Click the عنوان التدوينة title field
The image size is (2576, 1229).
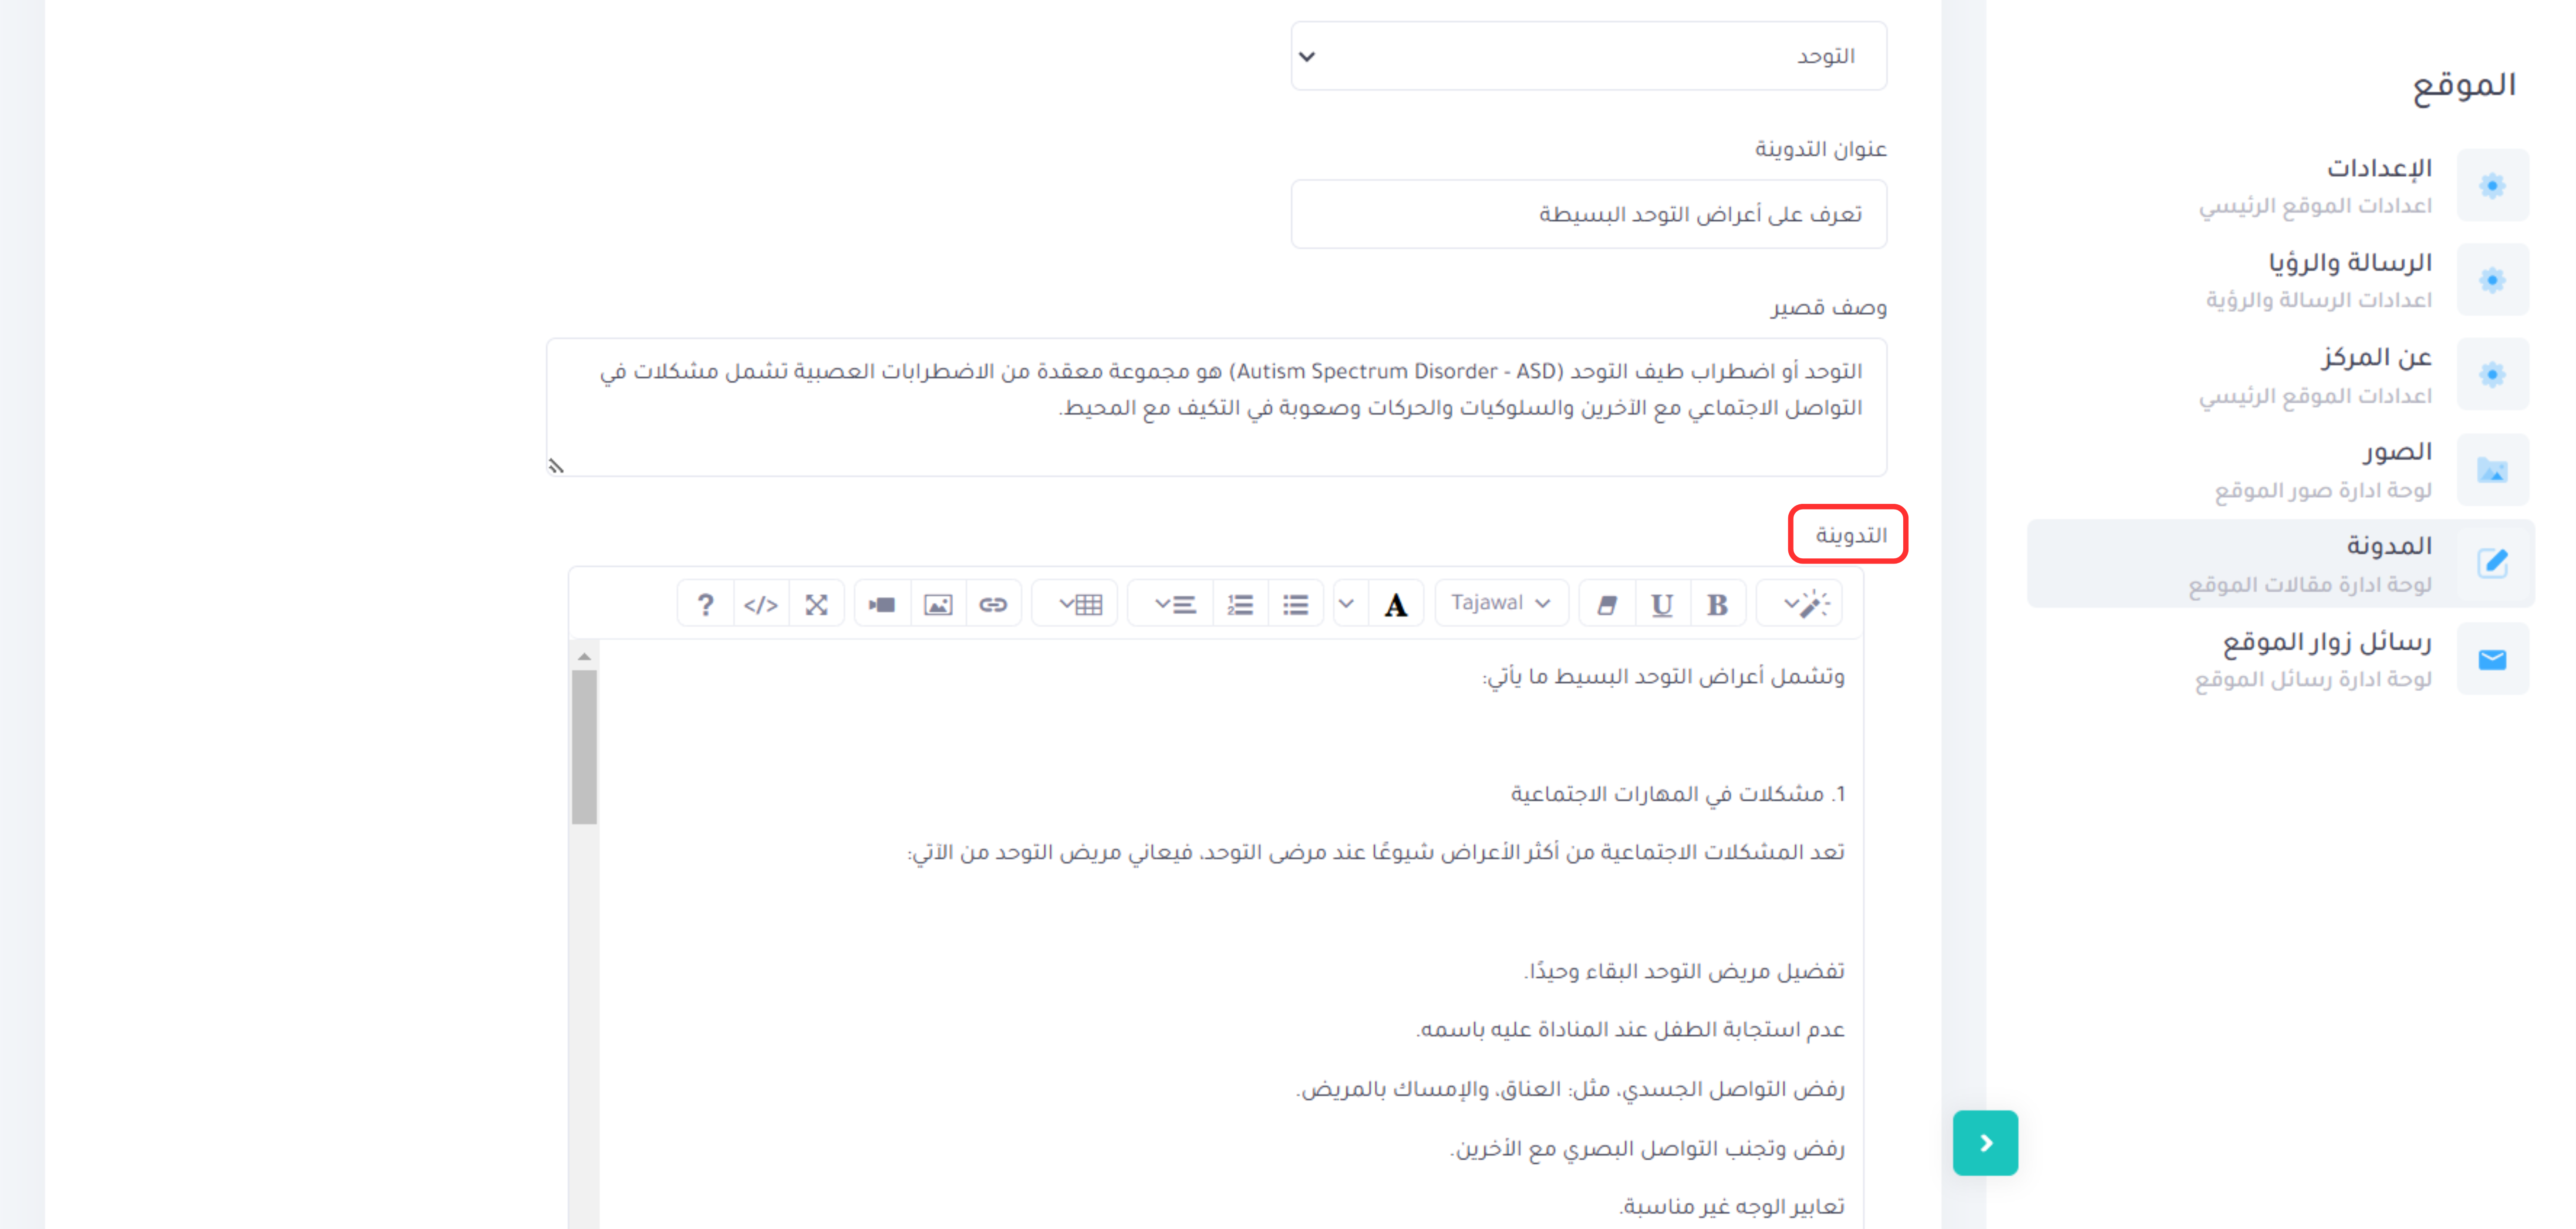click(1588, 214)
